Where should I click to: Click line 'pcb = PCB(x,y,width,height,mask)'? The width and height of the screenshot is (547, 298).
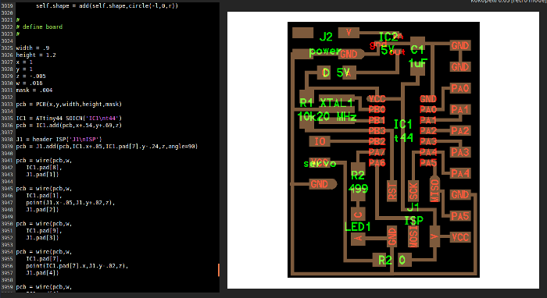[69, 104]
